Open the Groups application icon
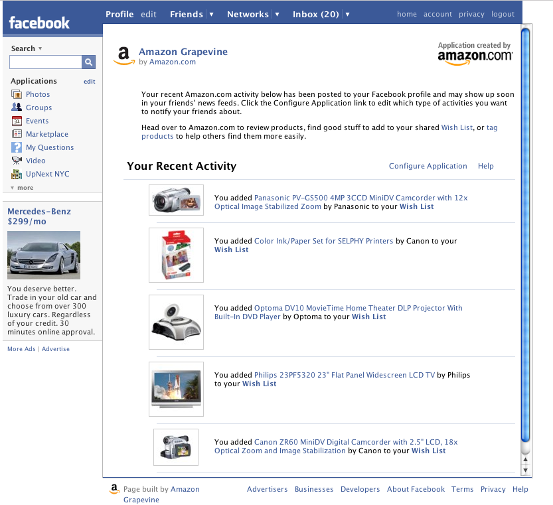The width and height of the screenshot is (553, 505). (17, 108)
